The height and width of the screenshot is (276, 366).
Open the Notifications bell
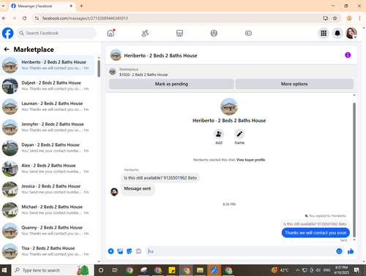click(x=337, y=33)
